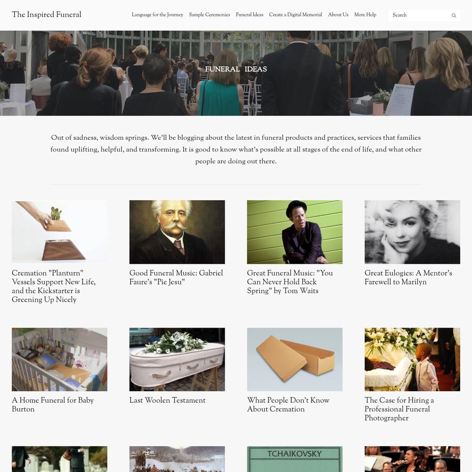Click the search magnifier icon

coord(454,16)
